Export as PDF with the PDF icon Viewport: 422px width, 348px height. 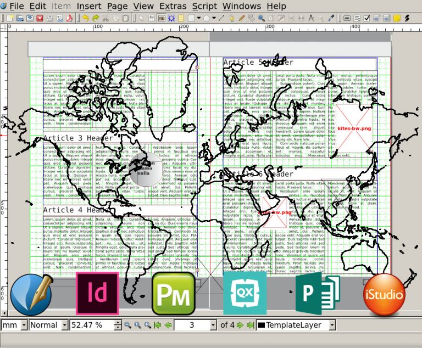70,18
